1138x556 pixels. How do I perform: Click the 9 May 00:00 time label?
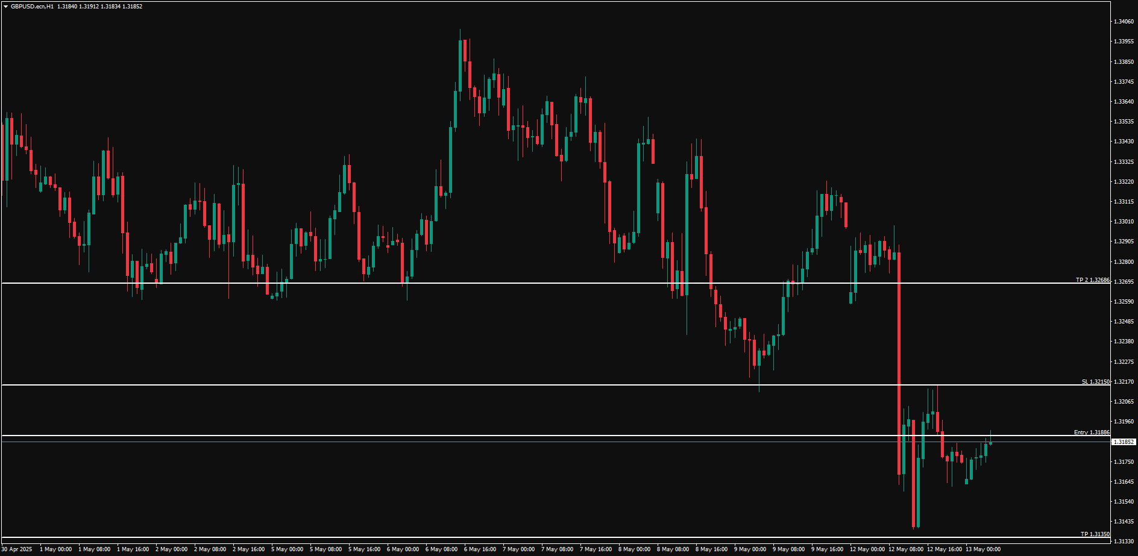750,549
